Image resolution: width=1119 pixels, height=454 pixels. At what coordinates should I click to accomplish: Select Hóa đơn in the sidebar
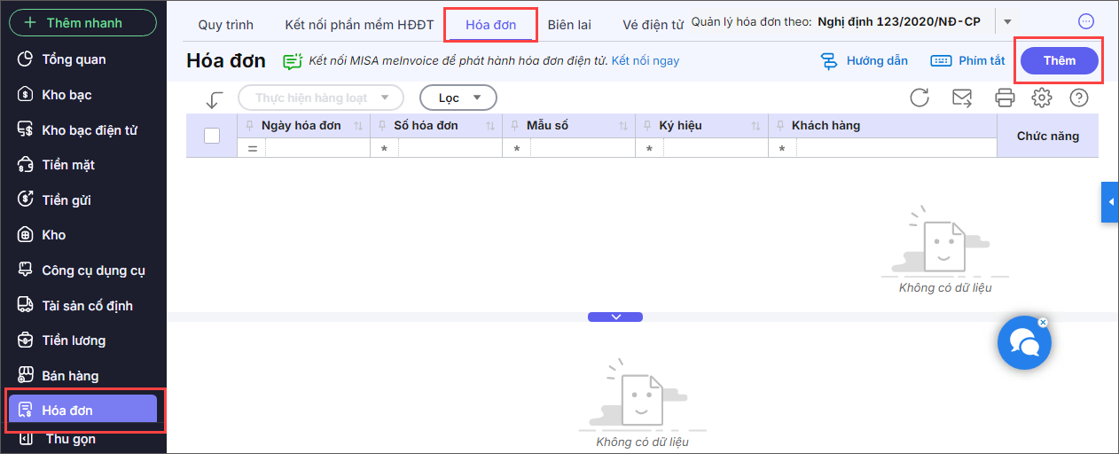click(x=82, y=410)
